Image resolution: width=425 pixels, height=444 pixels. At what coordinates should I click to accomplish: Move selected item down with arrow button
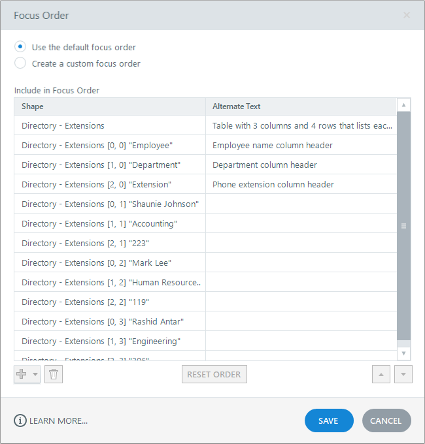(403, 374)
